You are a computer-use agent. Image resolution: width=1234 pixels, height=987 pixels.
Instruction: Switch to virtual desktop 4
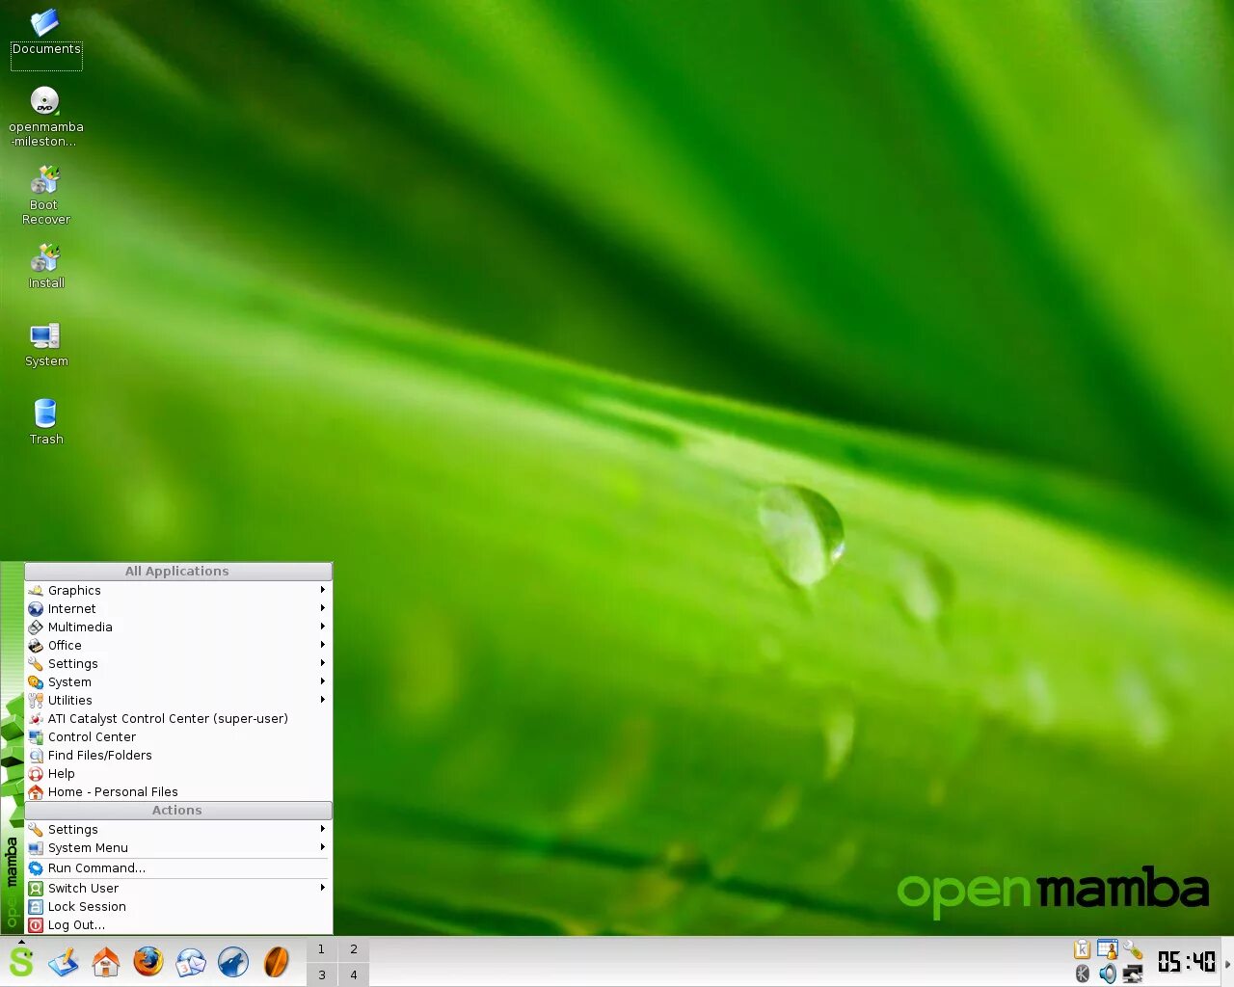pos(354,974)
